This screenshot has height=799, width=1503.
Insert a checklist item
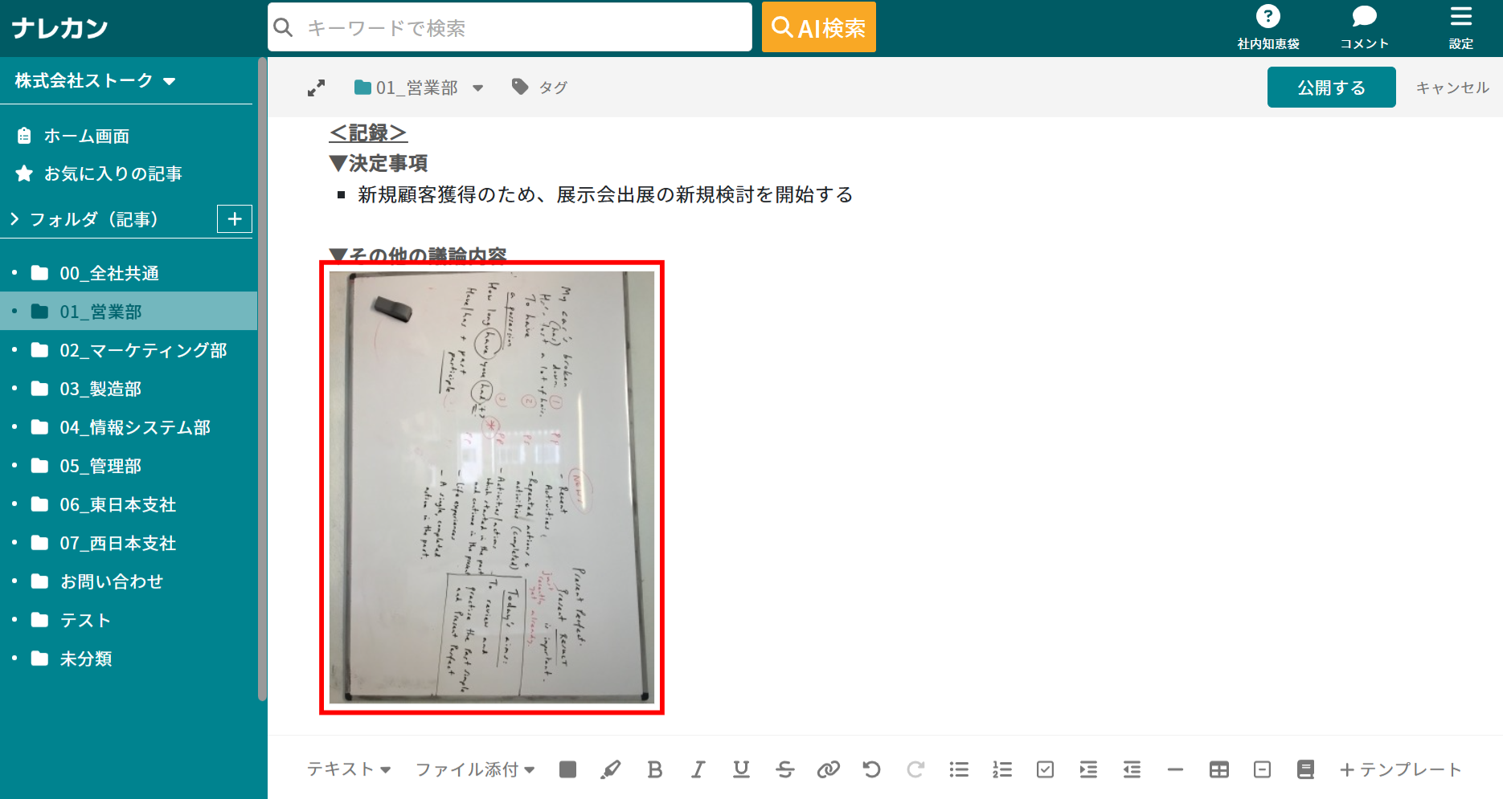[x=1045, y=769]
